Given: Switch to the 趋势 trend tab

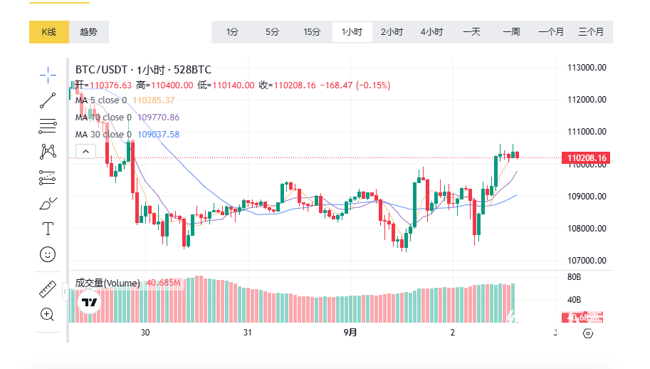Looking at the screenshot, I should [89, 32].
